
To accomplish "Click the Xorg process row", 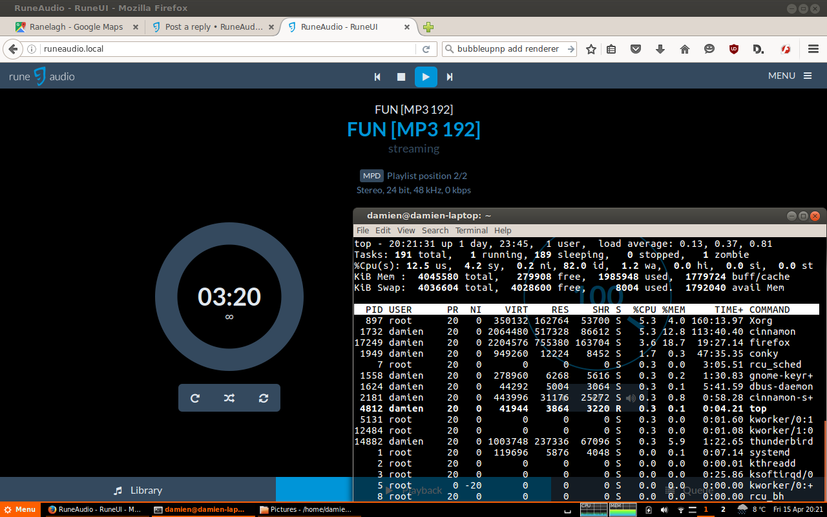I will pyautogui.click(x=587, y=321).
